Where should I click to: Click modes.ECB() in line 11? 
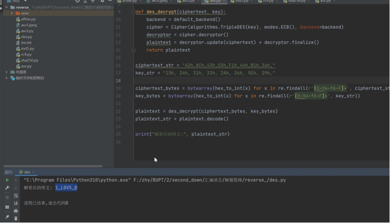(x=279, y=27)
